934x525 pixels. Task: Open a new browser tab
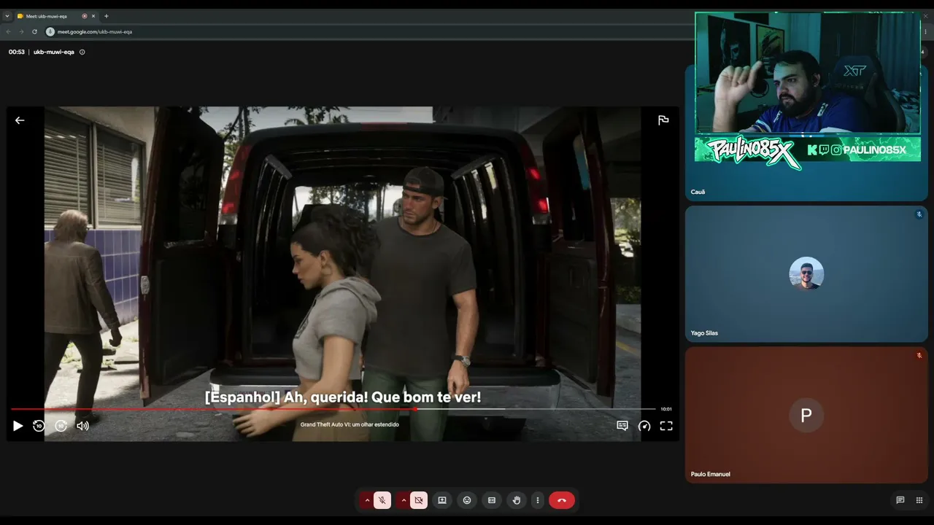[107, 16]
